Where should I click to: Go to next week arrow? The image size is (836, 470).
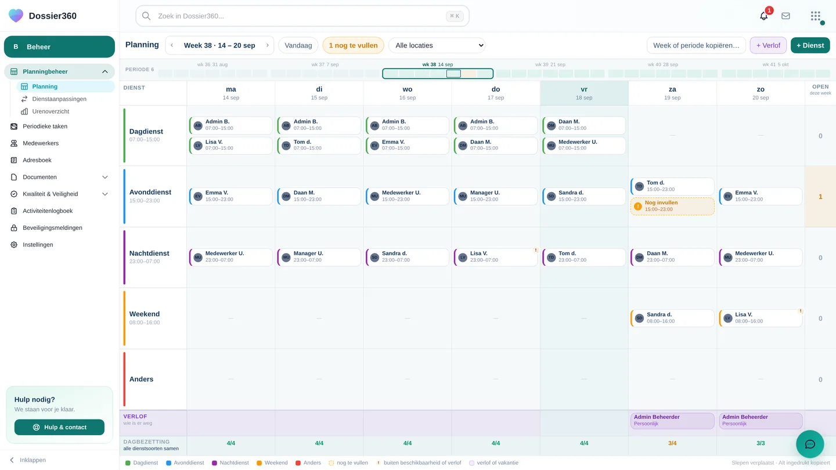click(267, 45)
